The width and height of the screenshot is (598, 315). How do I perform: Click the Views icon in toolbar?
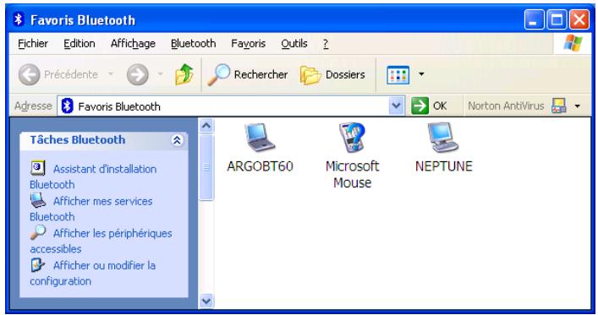(x=398, y=74)
